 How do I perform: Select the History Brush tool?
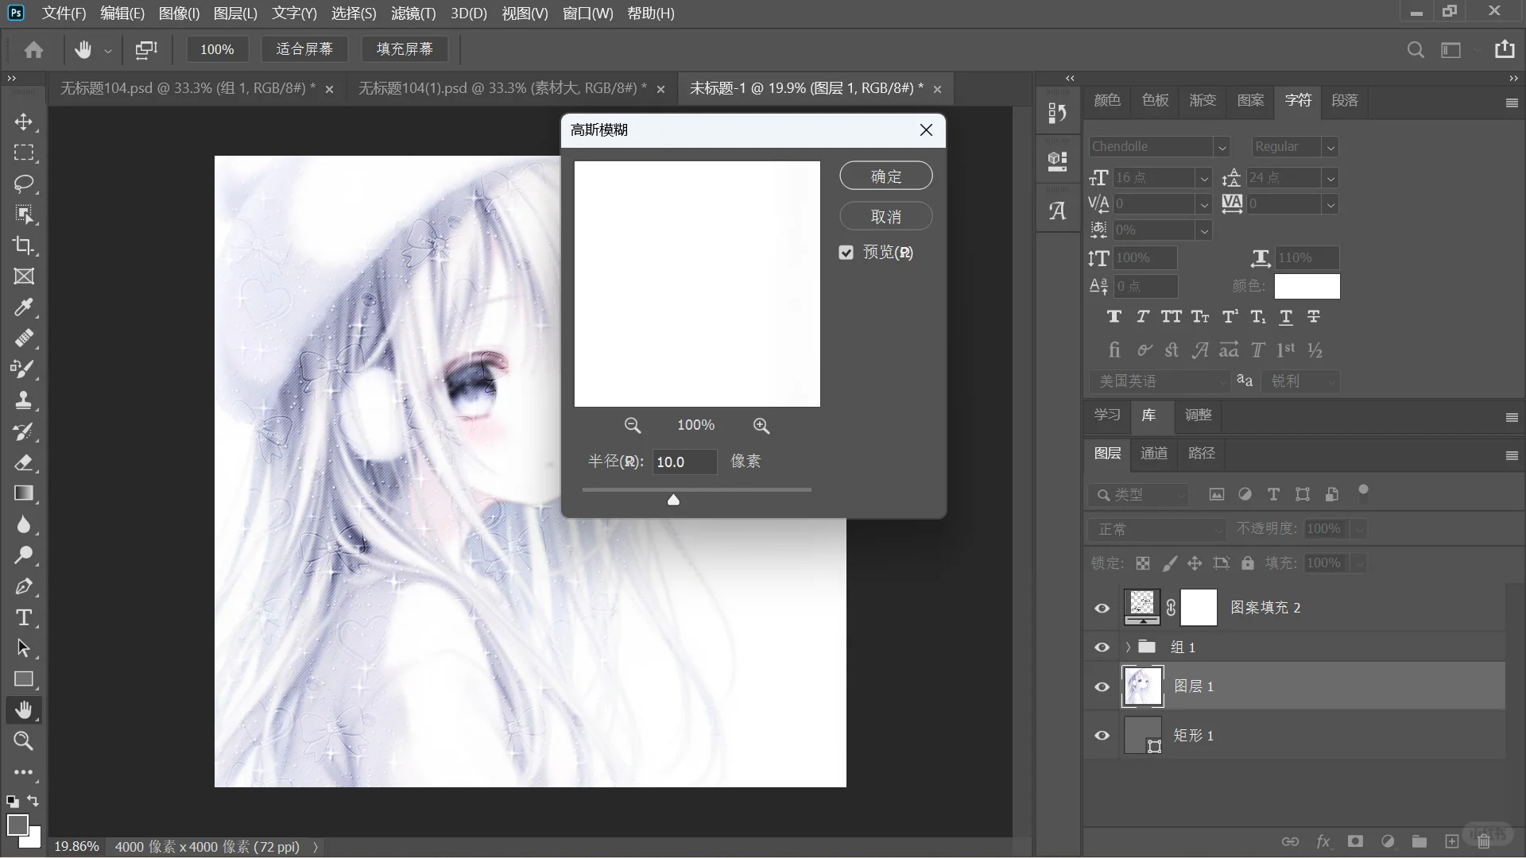click(24, 431)
